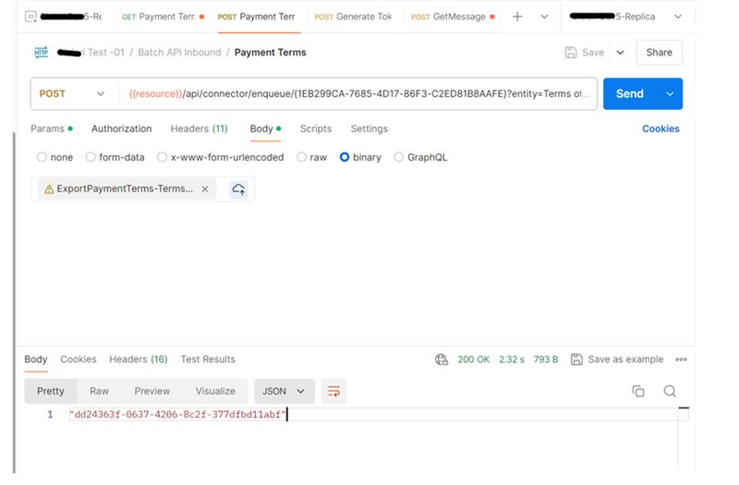
Task: Click the new tab plus icon
Action: pos(517,17)
